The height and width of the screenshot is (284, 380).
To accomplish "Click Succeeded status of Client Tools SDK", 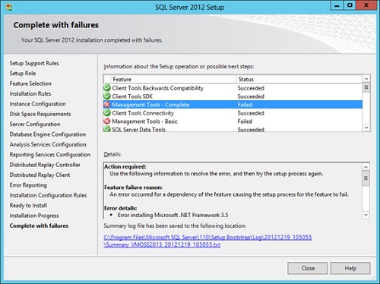I will (x=251, y=96).
